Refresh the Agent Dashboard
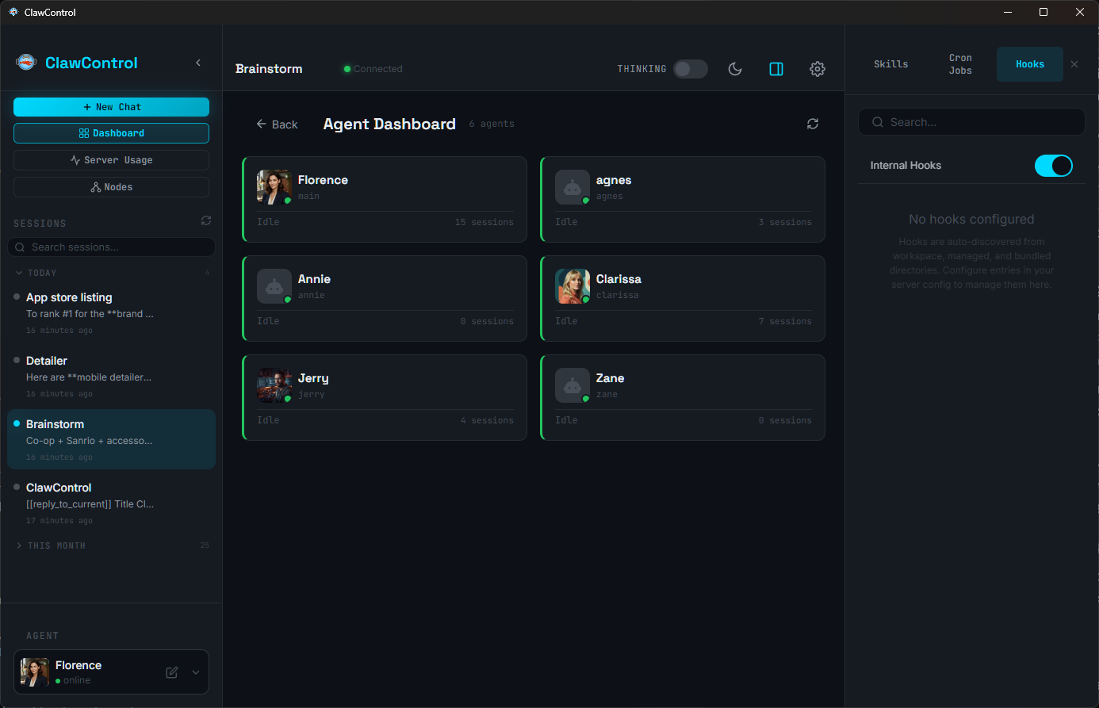This screenshot has width=1099, height=708. point(812,124)
